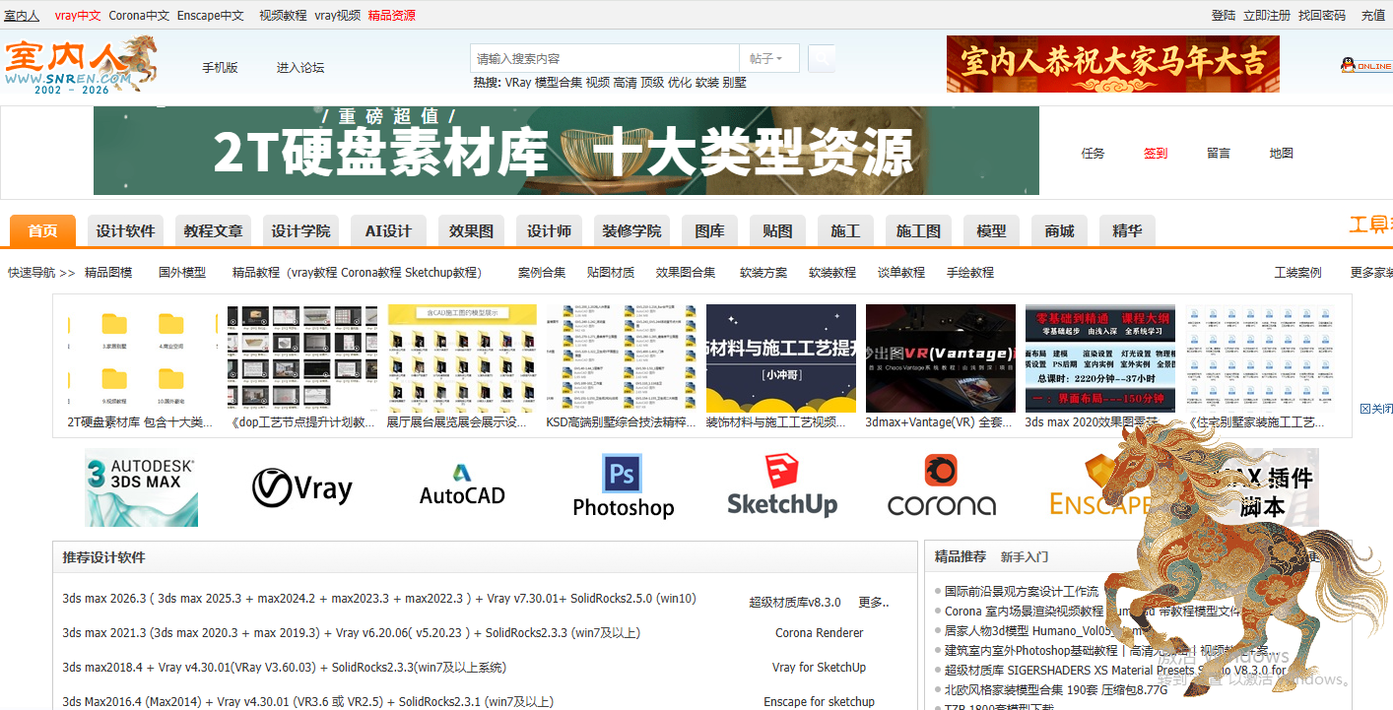
Task: Close the thumbnail strip via 关闭
Action: (1376, 409)
